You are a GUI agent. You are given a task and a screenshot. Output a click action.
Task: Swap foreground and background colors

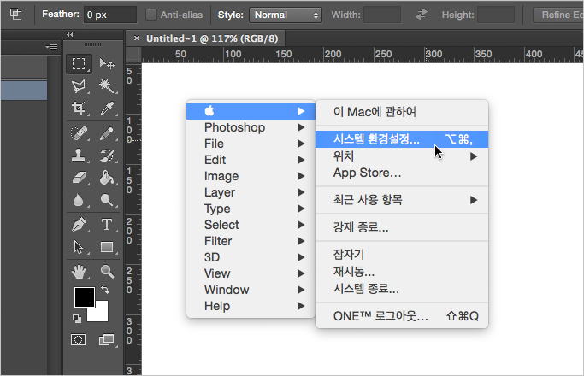click(105, 289)
